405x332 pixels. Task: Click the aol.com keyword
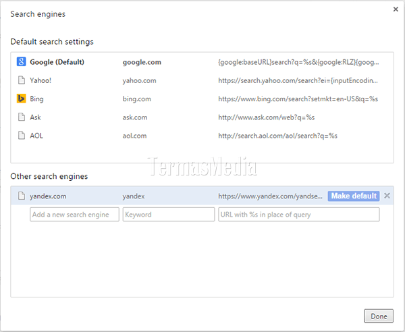(134, 136)
